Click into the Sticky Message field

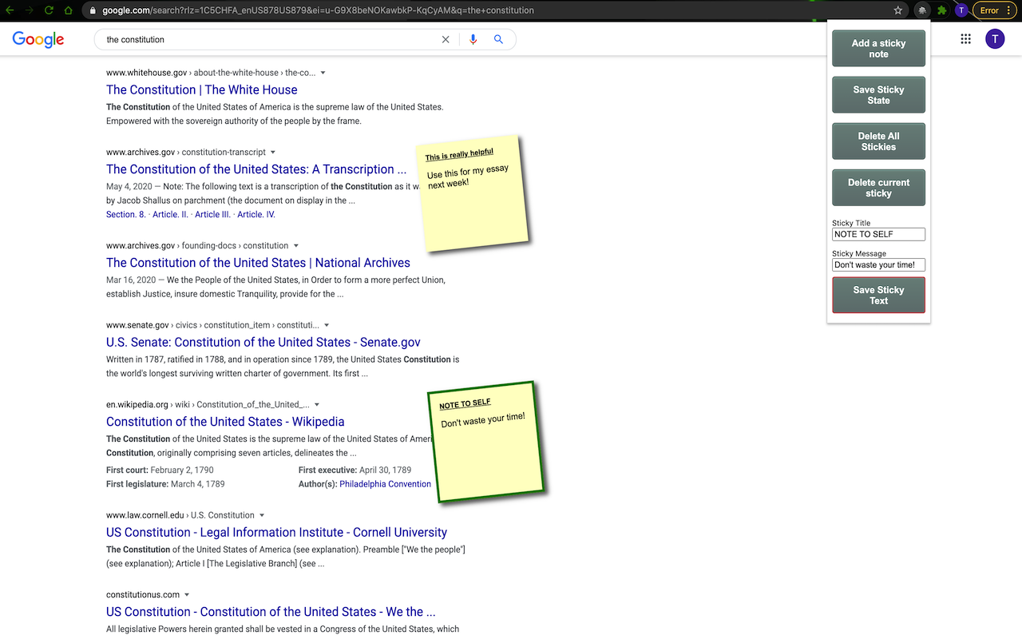(878, 264)
